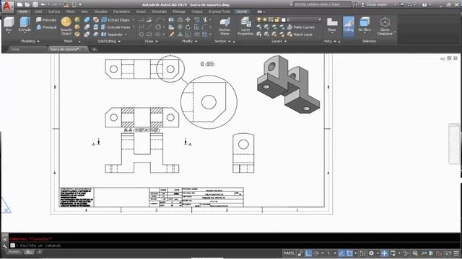Click the Match Layer button
The width and height of the screenshot is (462, 259).
coord(300,35)
